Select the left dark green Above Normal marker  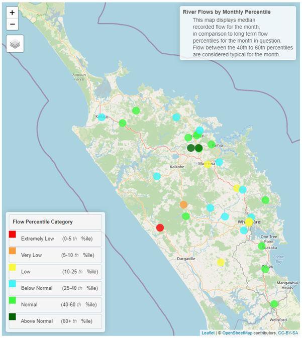point(191,148)
